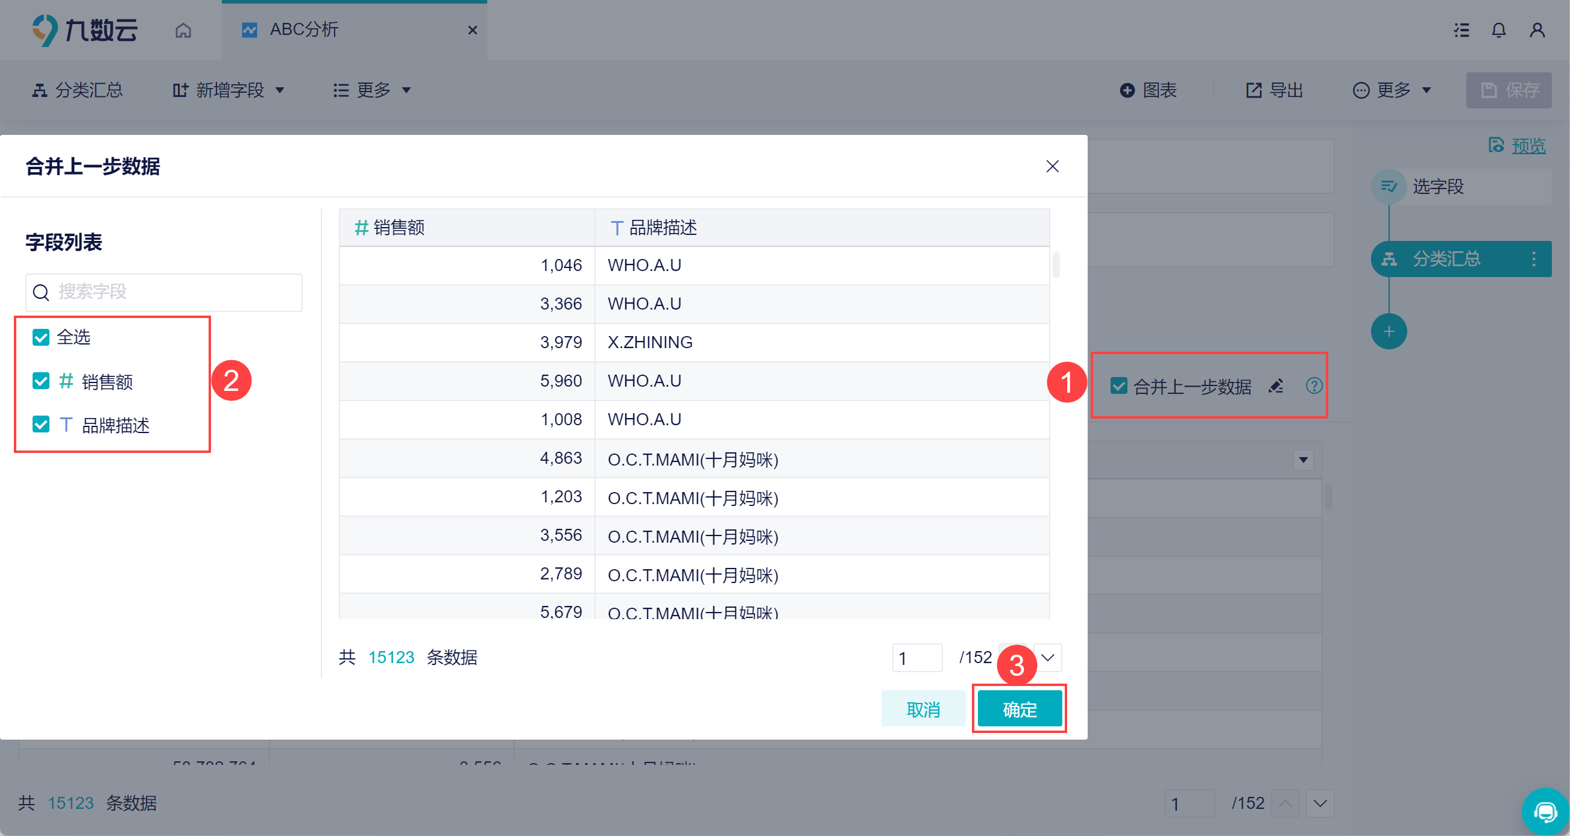The image size is (1570, 836).
Task: Select the 分类汇总 step in flow
Action: [x=1446, y=259]
